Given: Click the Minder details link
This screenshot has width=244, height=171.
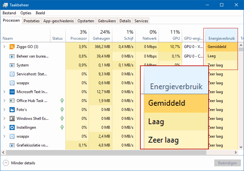Looking at the screenshot, I should pyautogui.click(x=23, y=163).
